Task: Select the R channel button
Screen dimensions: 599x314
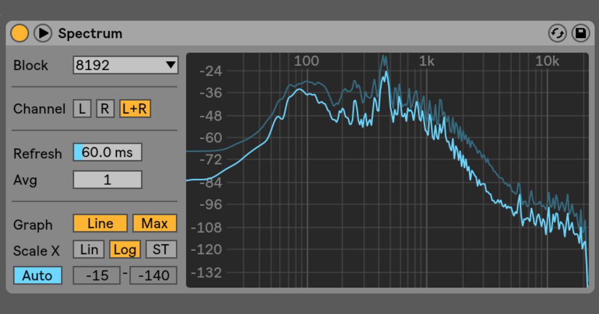Action: click(x=105, y=109)
